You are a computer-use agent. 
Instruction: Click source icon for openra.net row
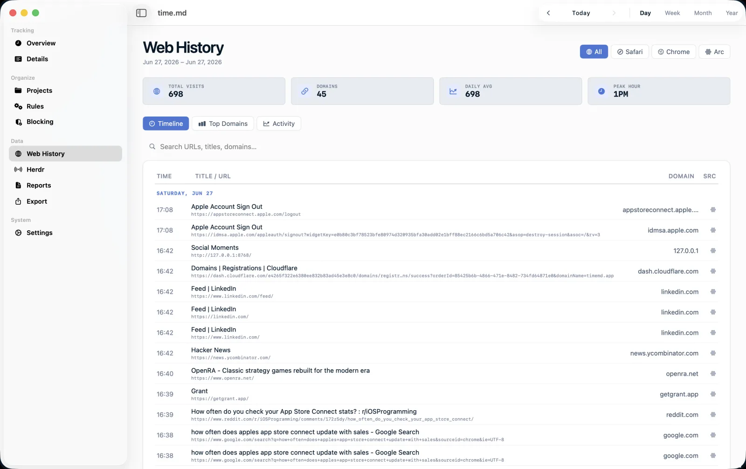713,374
